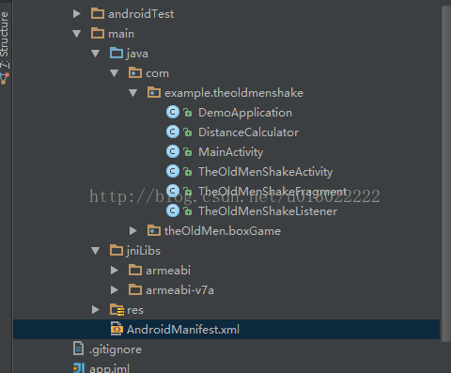Image resolution: width=451 pixels, height=373 pixels.
Task: Collapse the jniLibs folder arrow
Action: click(x=96, y=251)
